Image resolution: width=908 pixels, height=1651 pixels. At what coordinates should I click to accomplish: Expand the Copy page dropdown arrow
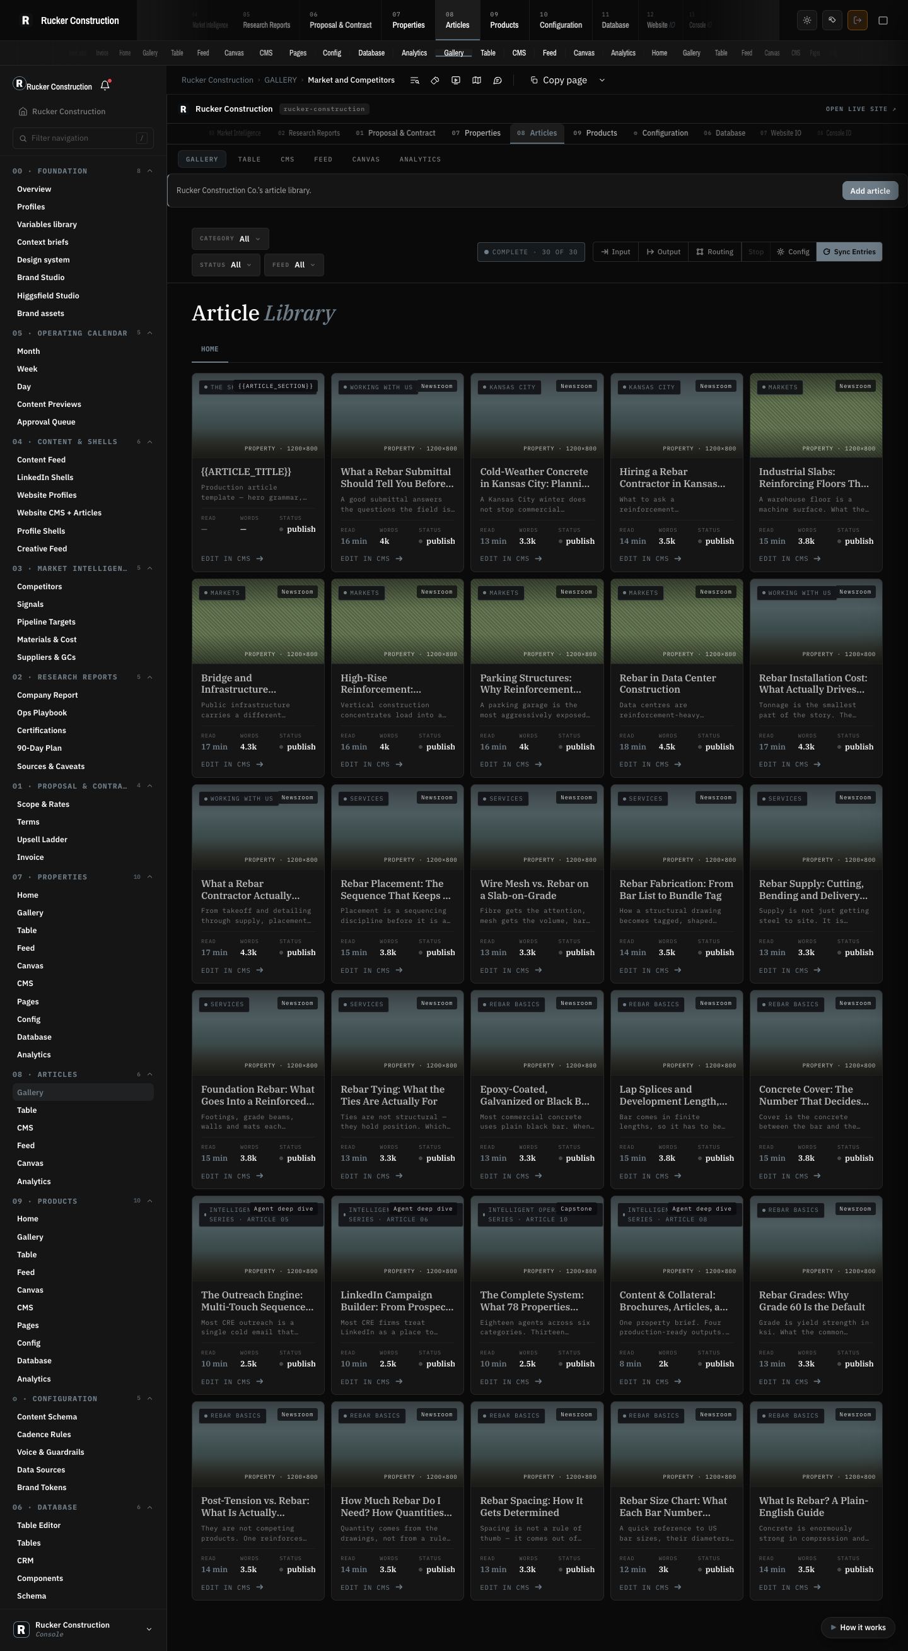click(602, 80)
